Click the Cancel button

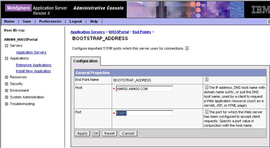point(128,133)
